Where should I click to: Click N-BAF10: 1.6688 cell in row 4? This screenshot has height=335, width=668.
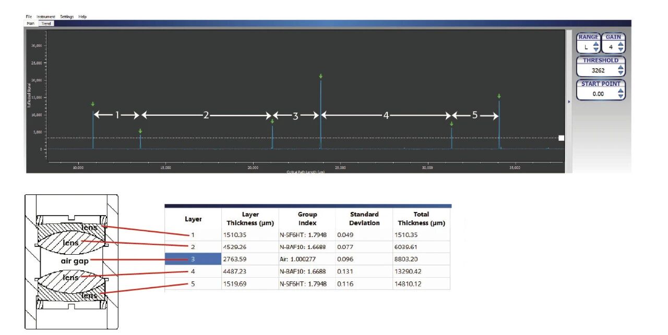click(x=307, y=271)
